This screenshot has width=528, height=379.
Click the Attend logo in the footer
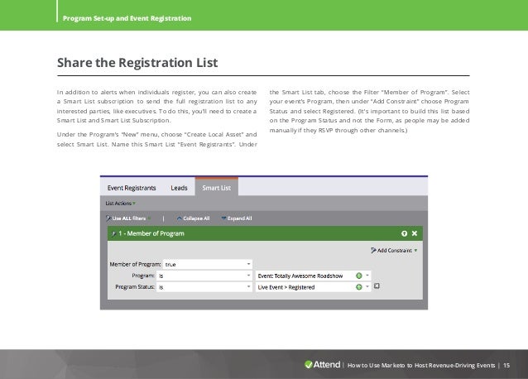[322, 365]
